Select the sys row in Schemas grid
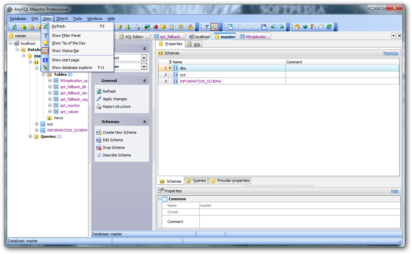The width and height of the screenshot is (412, 254). 279,75
